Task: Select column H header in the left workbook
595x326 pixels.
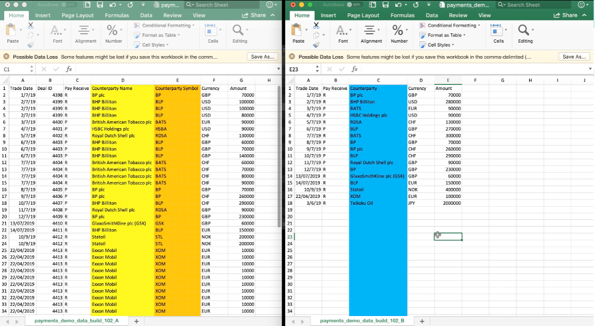Action: coord(269,80)
